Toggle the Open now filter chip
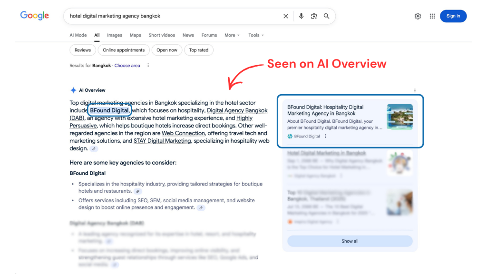 coord(167,50)
